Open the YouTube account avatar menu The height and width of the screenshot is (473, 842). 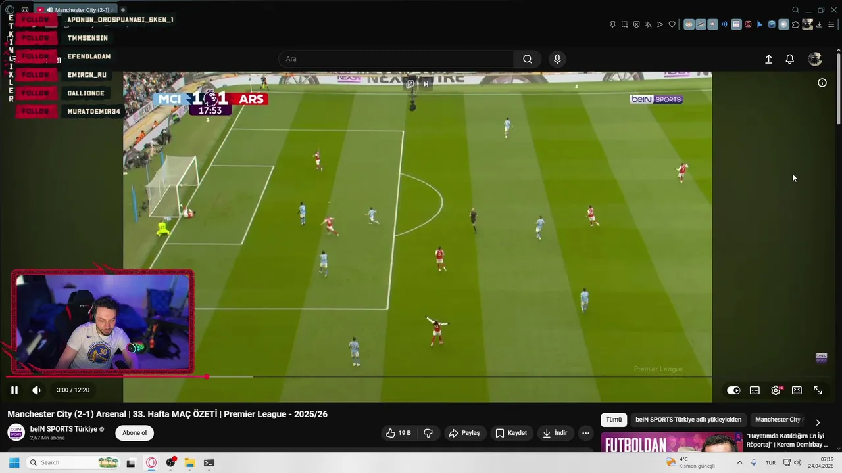(815, 59)
